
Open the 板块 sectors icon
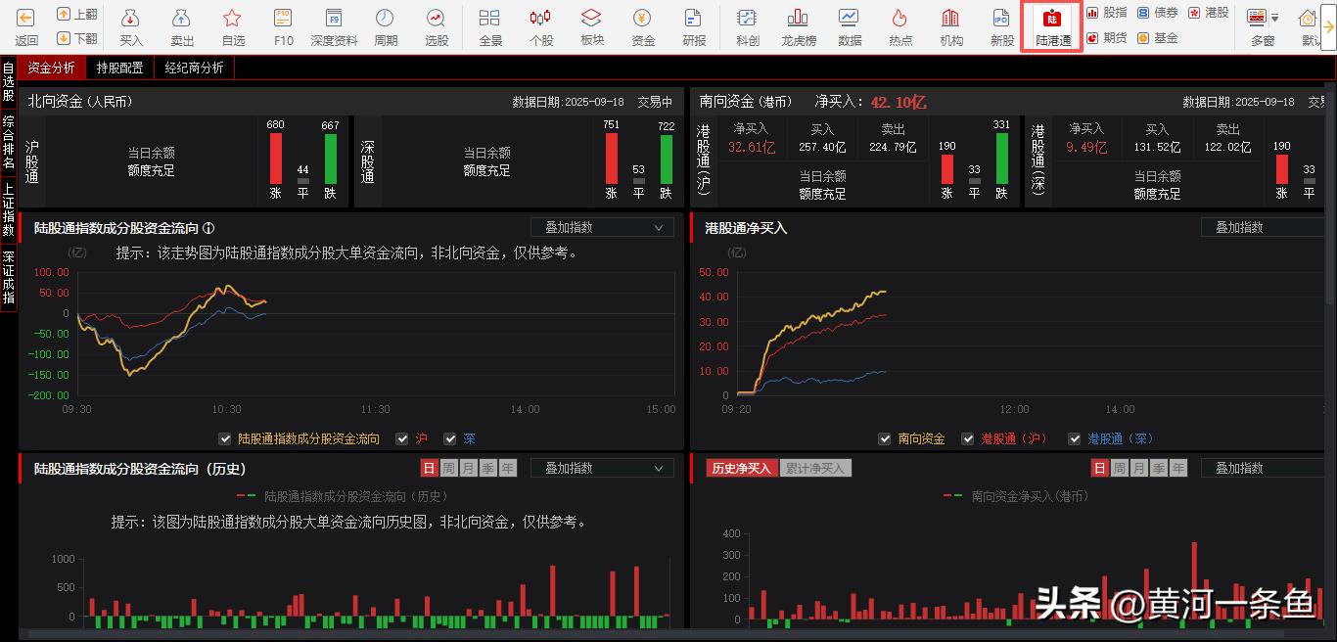pos(591,24)
